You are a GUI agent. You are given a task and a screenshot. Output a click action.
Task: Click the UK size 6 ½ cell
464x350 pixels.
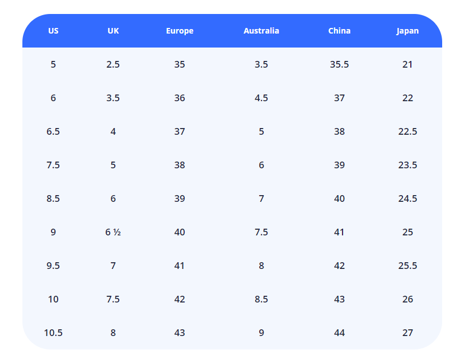pyautogui.click(x=113, y=232)
